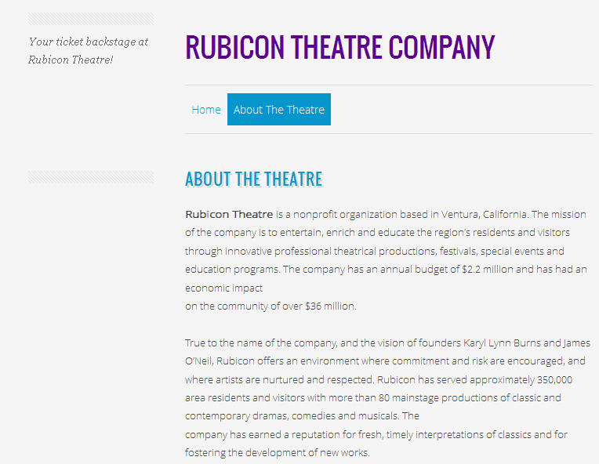599x464 pixels.
Task: Click the italic 'Your ticket backstage' tagline
Action: (89, 50)
